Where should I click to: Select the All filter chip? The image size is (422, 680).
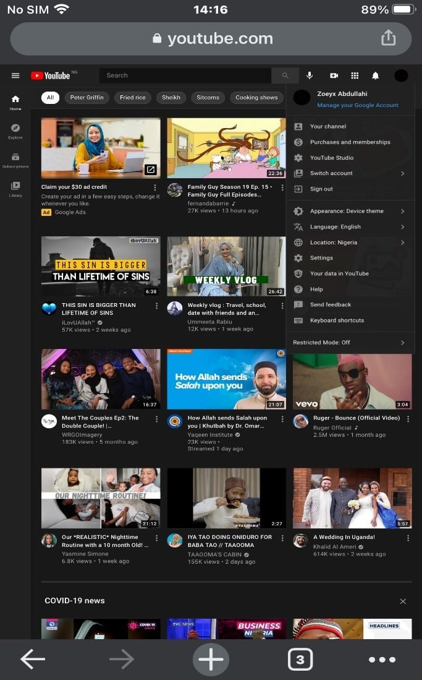[x=50, y=98]
